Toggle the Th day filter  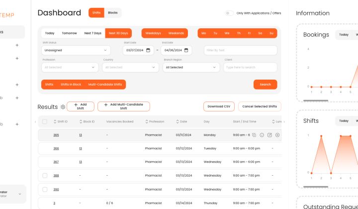pyautogui.click(x=239, y=33)
